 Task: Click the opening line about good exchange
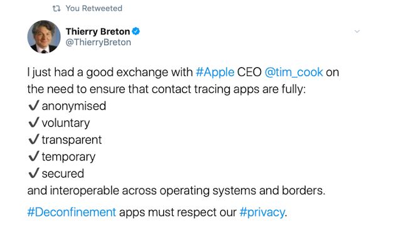pyautogui.click(x=183, y=72)
